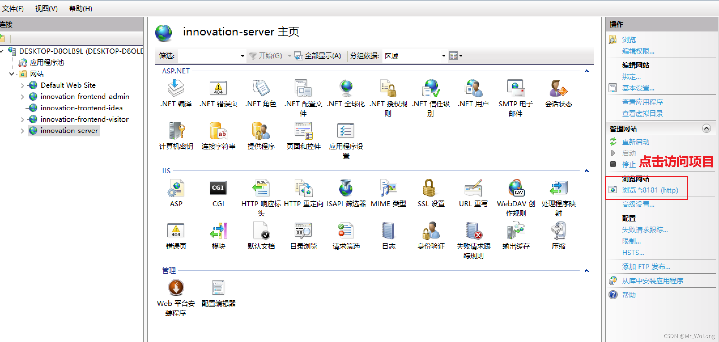The width and height of the screenshot is (719, 342).
Task: Expand the innovation-server tree node
Action: (22, 131)
